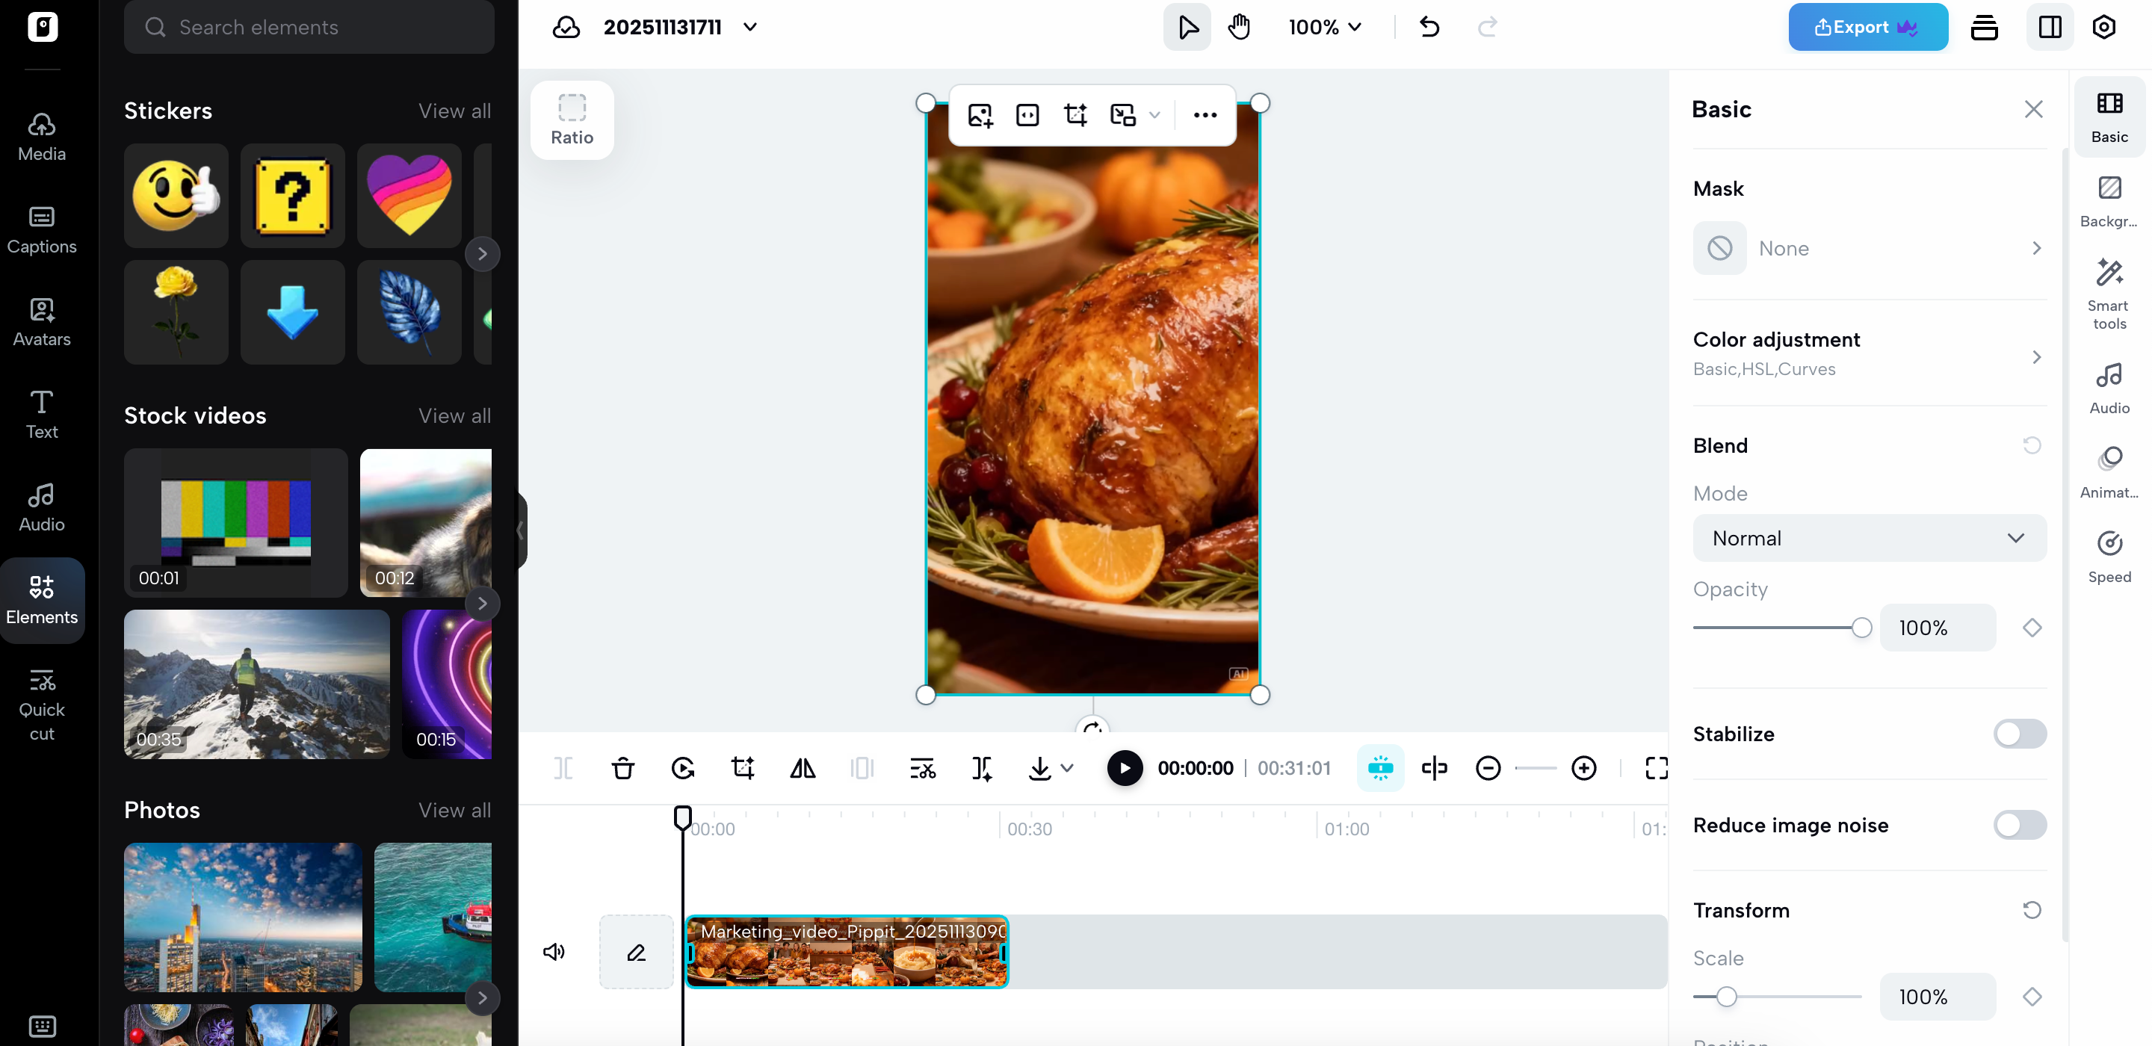The width and height of the screenshot is (2152, 1046).
Task: Click the Opacity slider handle
Action: (x=1861, y=628)
